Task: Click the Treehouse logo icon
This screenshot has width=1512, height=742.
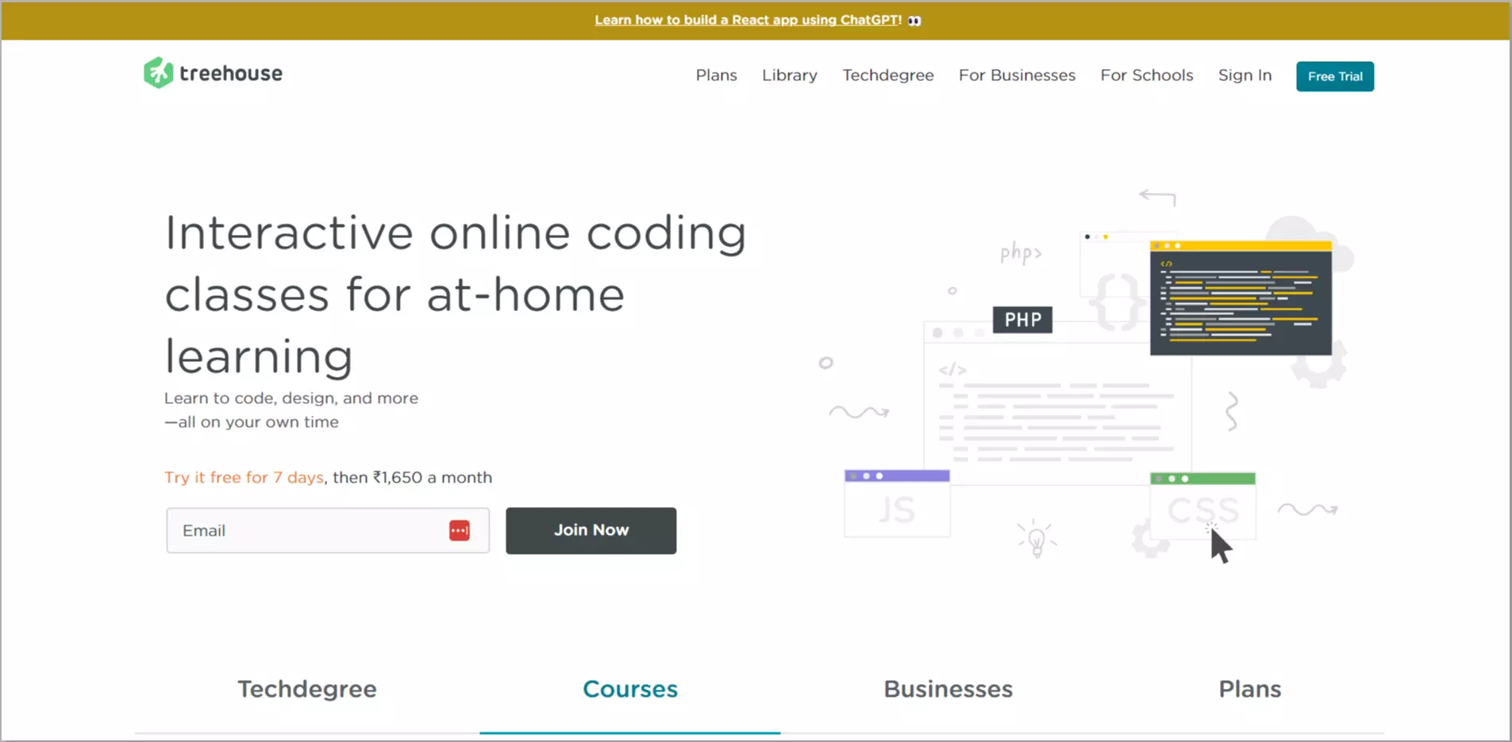Action: coord(158,73)
